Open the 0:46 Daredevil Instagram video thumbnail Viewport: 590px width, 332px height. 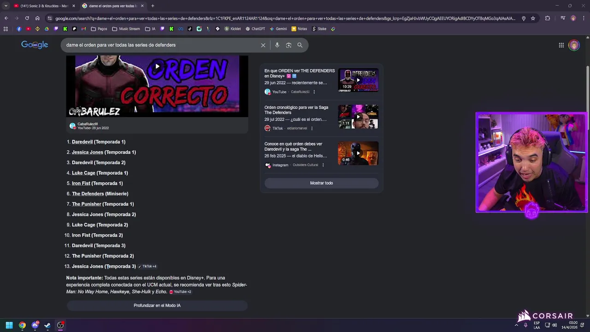pos(358,154)
